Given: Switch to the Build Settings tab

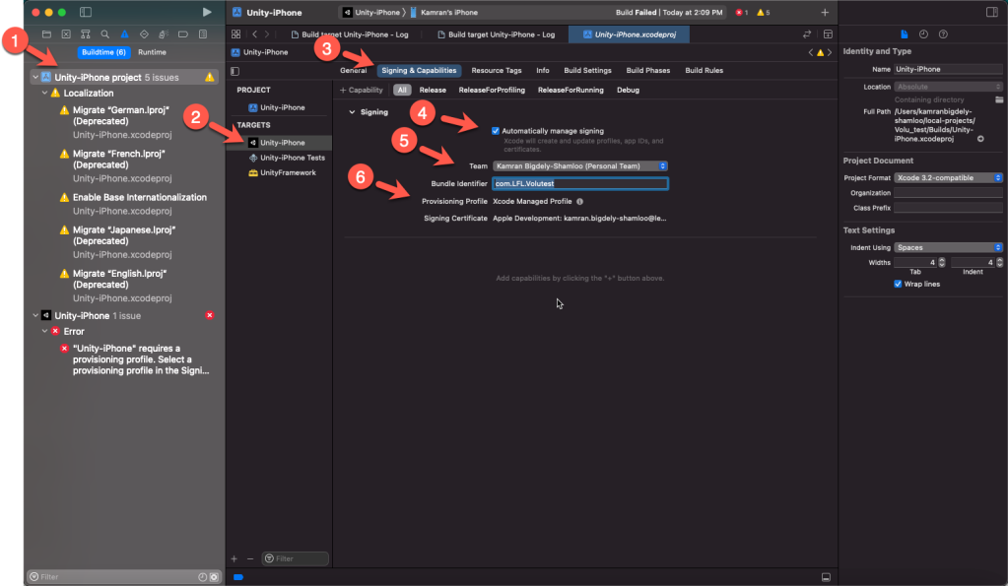Looking at the screenshot, I should [x=587, y=71].
